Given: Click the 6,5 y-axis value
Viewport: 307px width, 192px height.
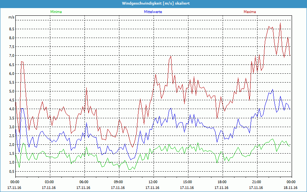Looking at the screenshot, I should (12, 65).
